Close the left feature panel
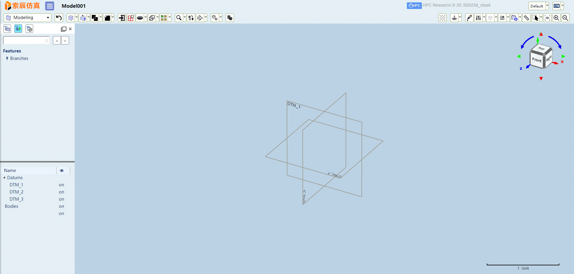Viewport: 574px width, 274px height. 70,29
